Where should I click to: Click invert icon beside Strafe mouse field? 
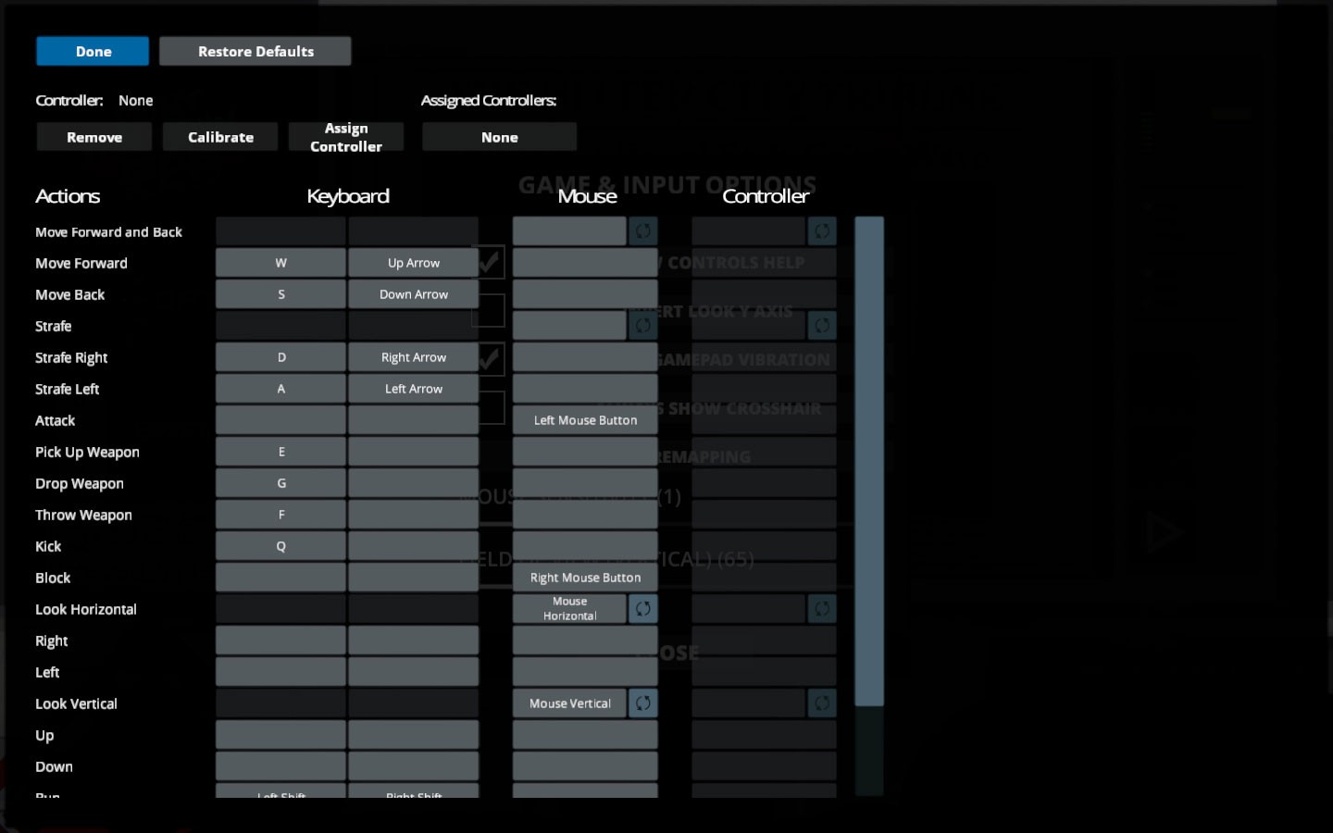[642, 326]
